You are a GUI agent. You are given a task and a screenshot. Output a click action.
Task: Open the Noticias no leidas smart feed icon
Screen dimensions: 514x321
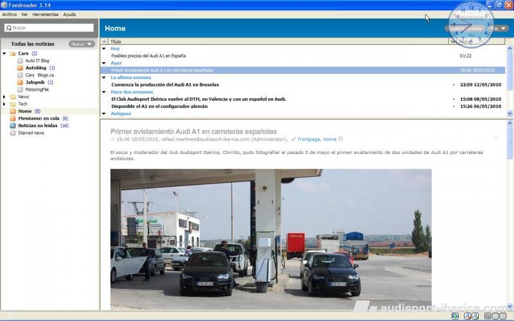coord(13,125)
